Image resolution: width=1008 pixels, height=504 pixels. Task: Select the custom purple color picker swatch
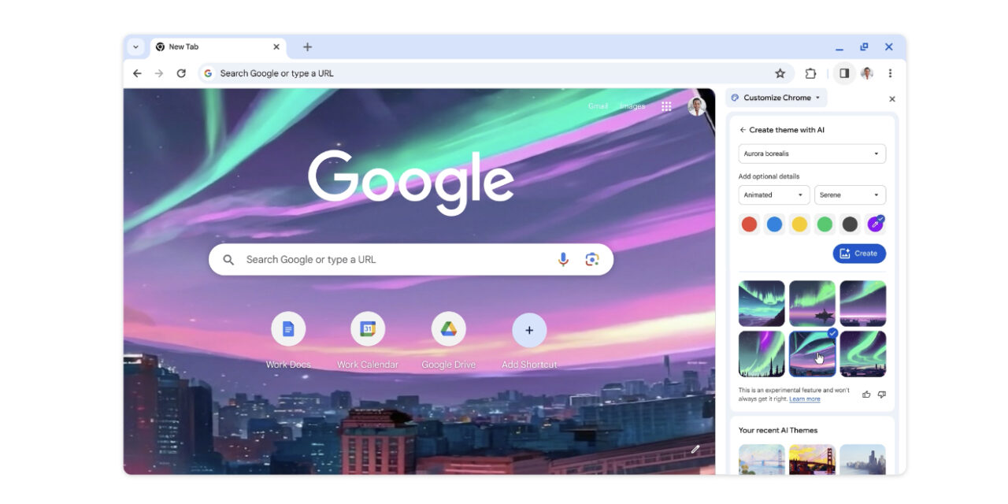(x=875, y=224)
